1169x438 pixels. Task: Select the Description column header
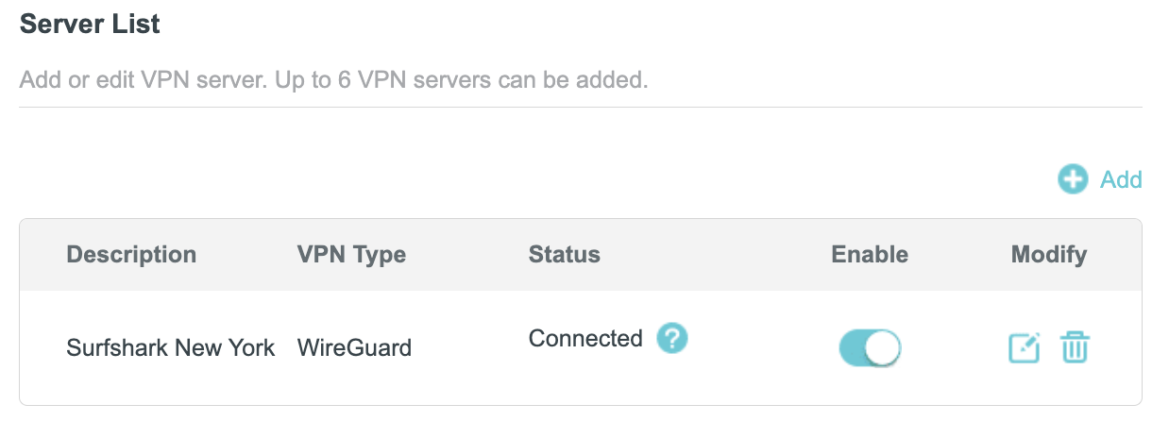click(x=131, y=254)
